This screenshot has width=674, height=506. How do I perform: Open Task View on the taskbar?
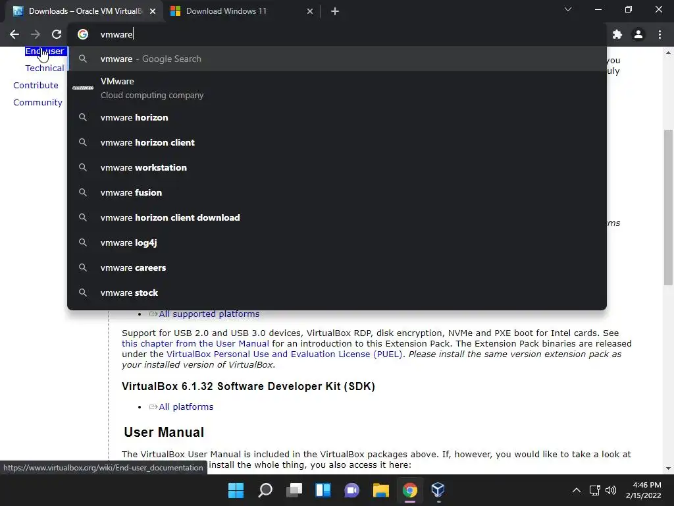[294, 490]
